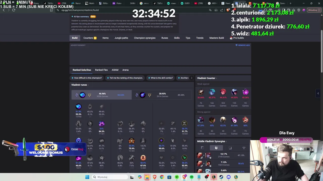Ask 'What is the skill combo?'
The image size is (323, 181).
160,78
